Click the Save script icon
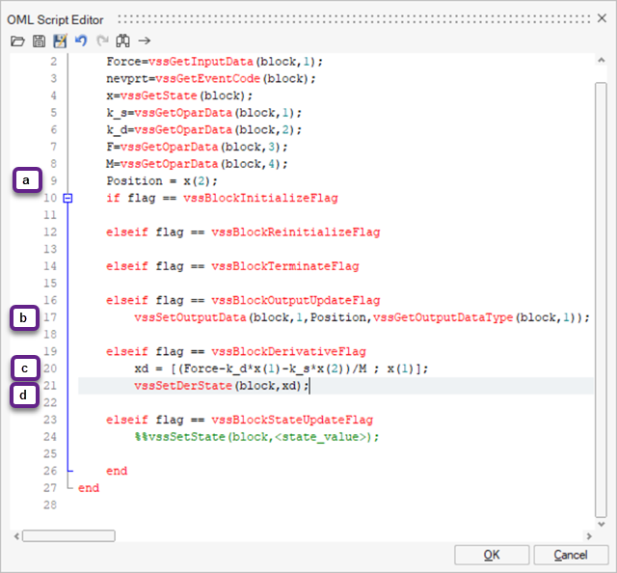The image size is (617, 573). (39, 41)
